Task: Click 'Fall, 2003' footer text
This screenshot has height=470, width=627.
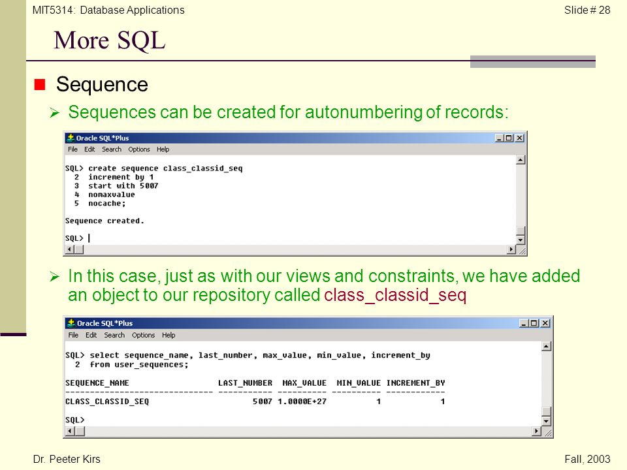Action: [587, 459]
